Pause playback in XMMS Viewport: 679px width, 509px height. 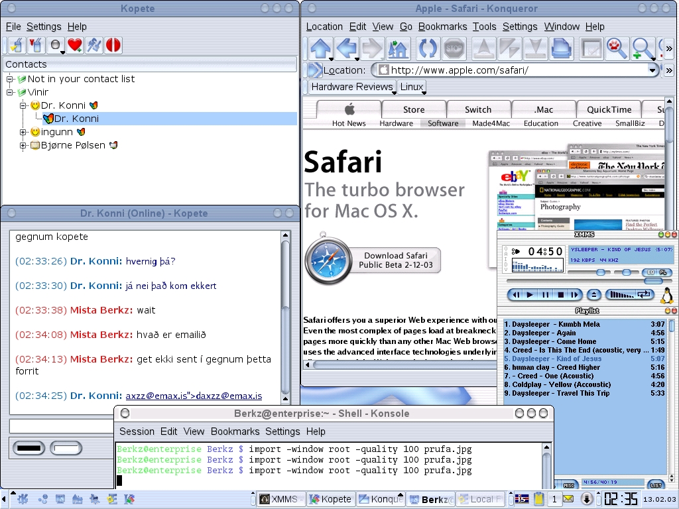545,295
